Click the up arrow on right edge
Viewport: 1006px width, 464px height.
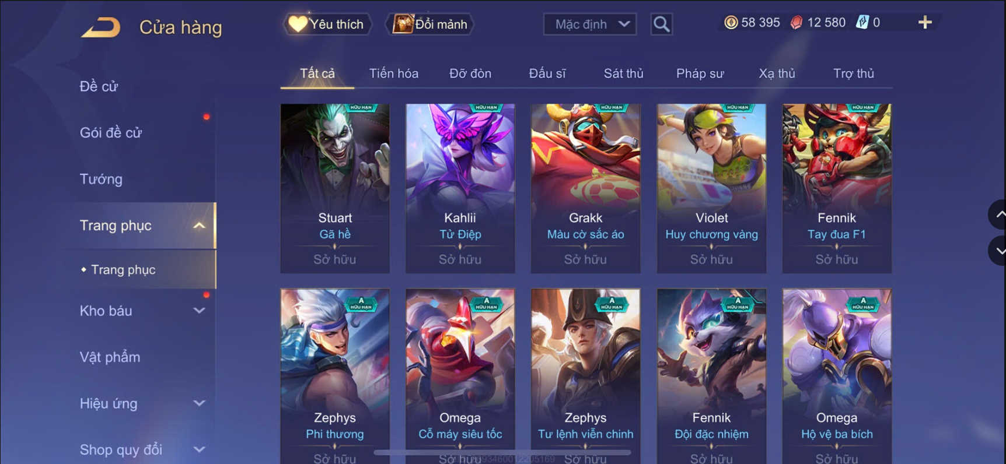tap(999, 215)
